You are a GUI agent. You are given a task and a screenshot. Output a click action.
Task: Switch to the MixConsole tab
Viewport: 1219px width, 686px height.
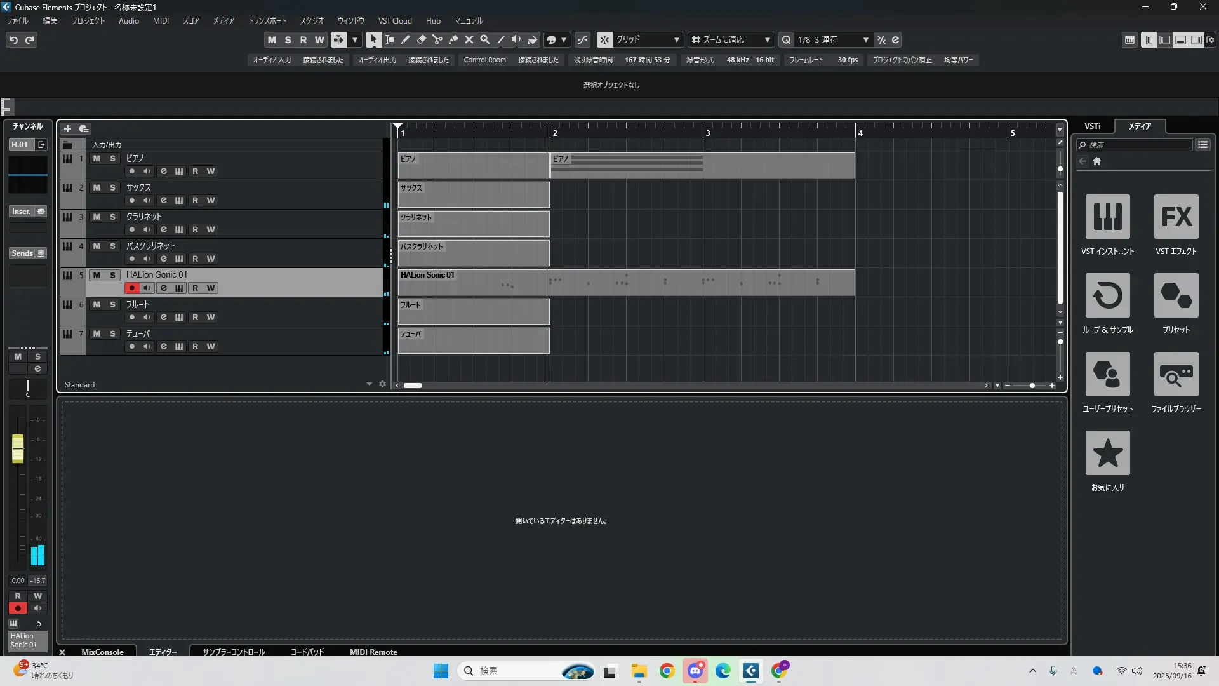pyautogui.click(x=102, y=652)
